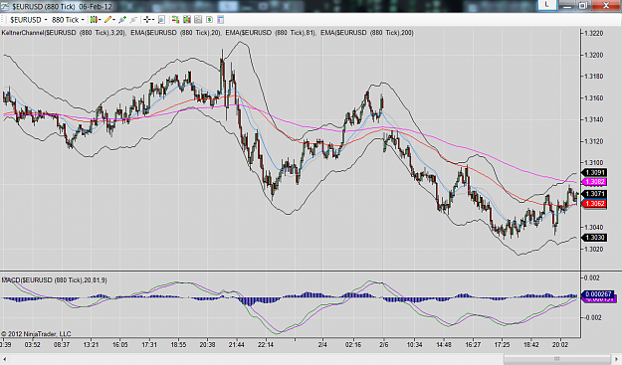Click the L link button in title bar
Image resolution: width=622 pixels, height=365 pixels.
546,5
